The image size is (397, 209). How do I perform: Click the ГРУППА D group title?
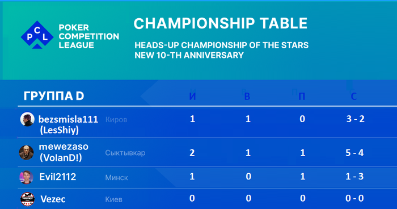tap(54, 96)
